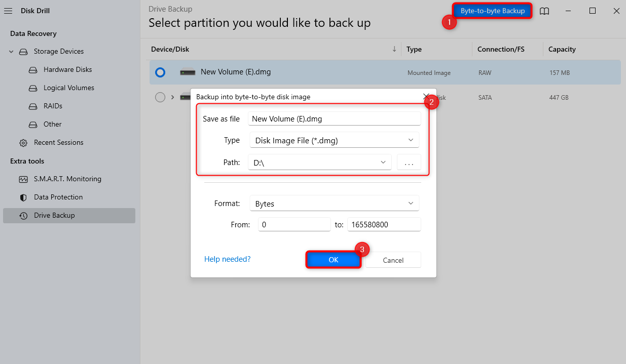
Task: Open Logical Volumes in sidebar
Action: 69,88
